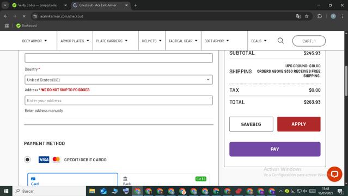Stop loading the page

24,16
